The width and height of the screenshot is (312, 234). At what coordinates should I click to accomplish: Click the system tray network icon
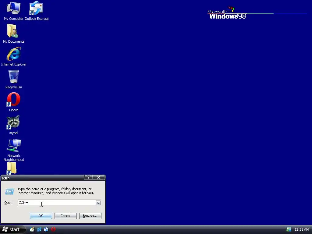[289, 229]
